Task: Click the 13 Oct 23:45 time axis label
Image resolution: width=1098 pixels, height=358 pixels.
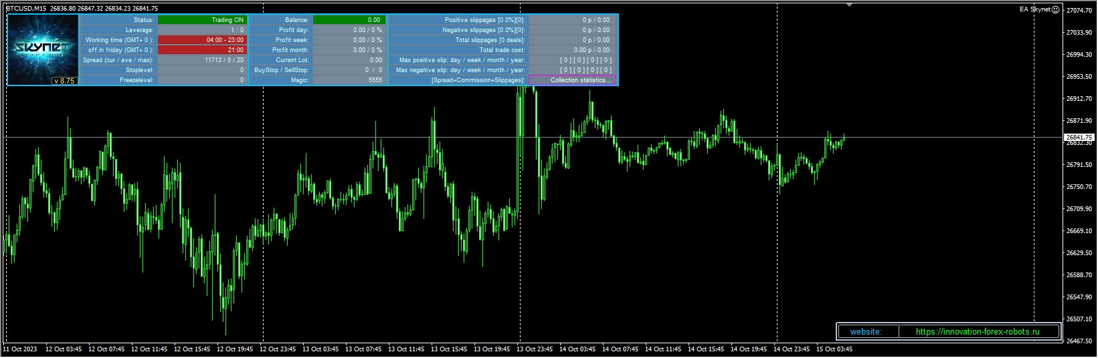Action: [x=535, y=349]
